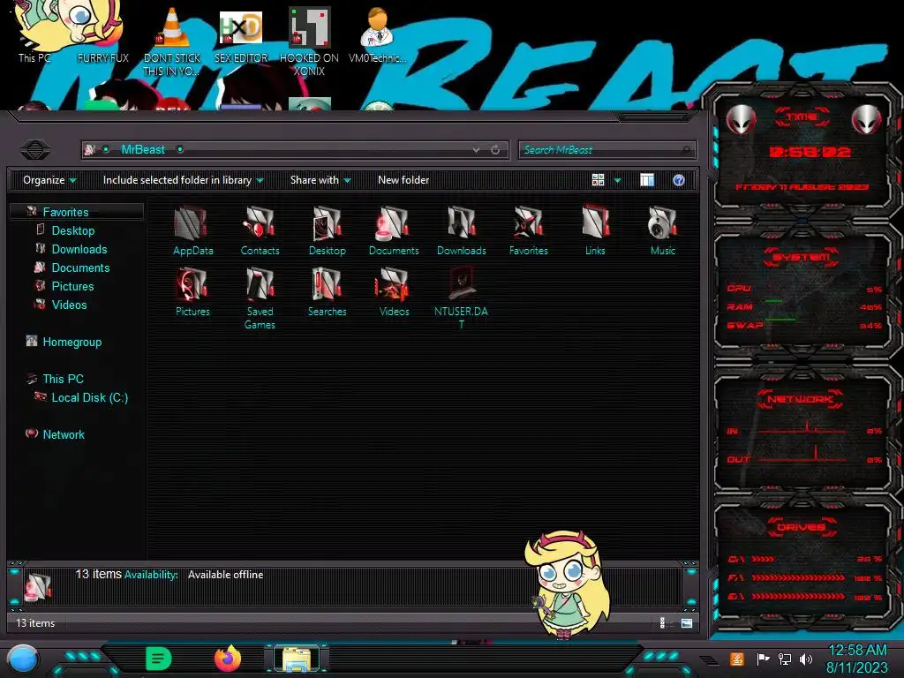Select Documents in the navigation pane
The image size is (904, 678).
coord(80,267)
